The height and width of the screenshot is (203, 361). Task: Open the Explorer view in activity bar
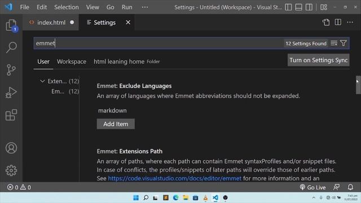[11, 25]
